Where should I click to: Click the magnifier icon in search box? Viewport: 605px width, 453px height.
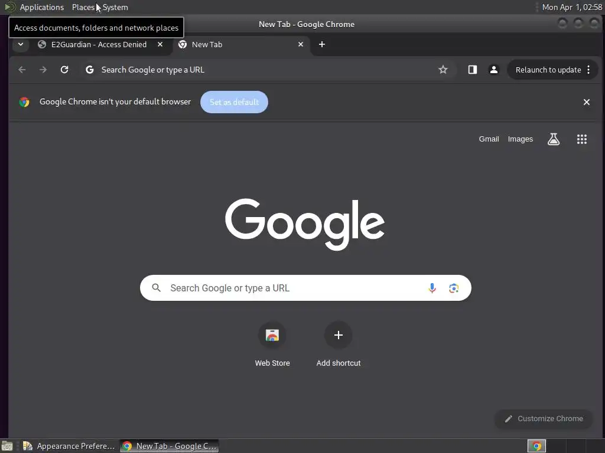156,288
